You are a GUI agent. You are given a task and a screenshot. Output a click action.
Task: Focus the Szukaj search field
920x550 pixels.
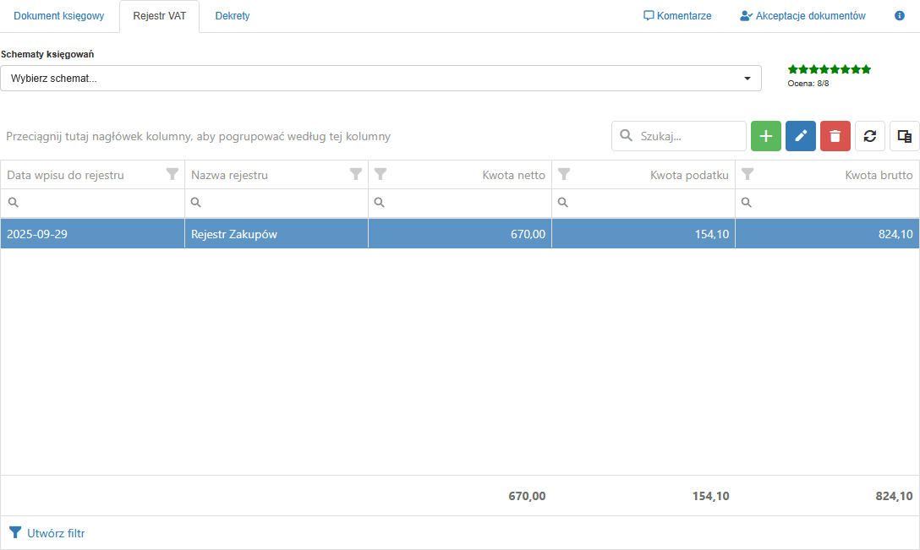click(x=688, y=136)
